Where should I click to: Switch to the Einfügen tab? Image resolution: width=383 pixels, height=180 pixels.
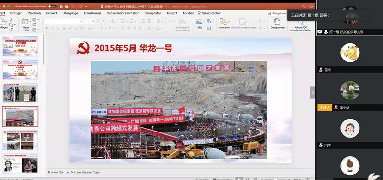(16, 13)
